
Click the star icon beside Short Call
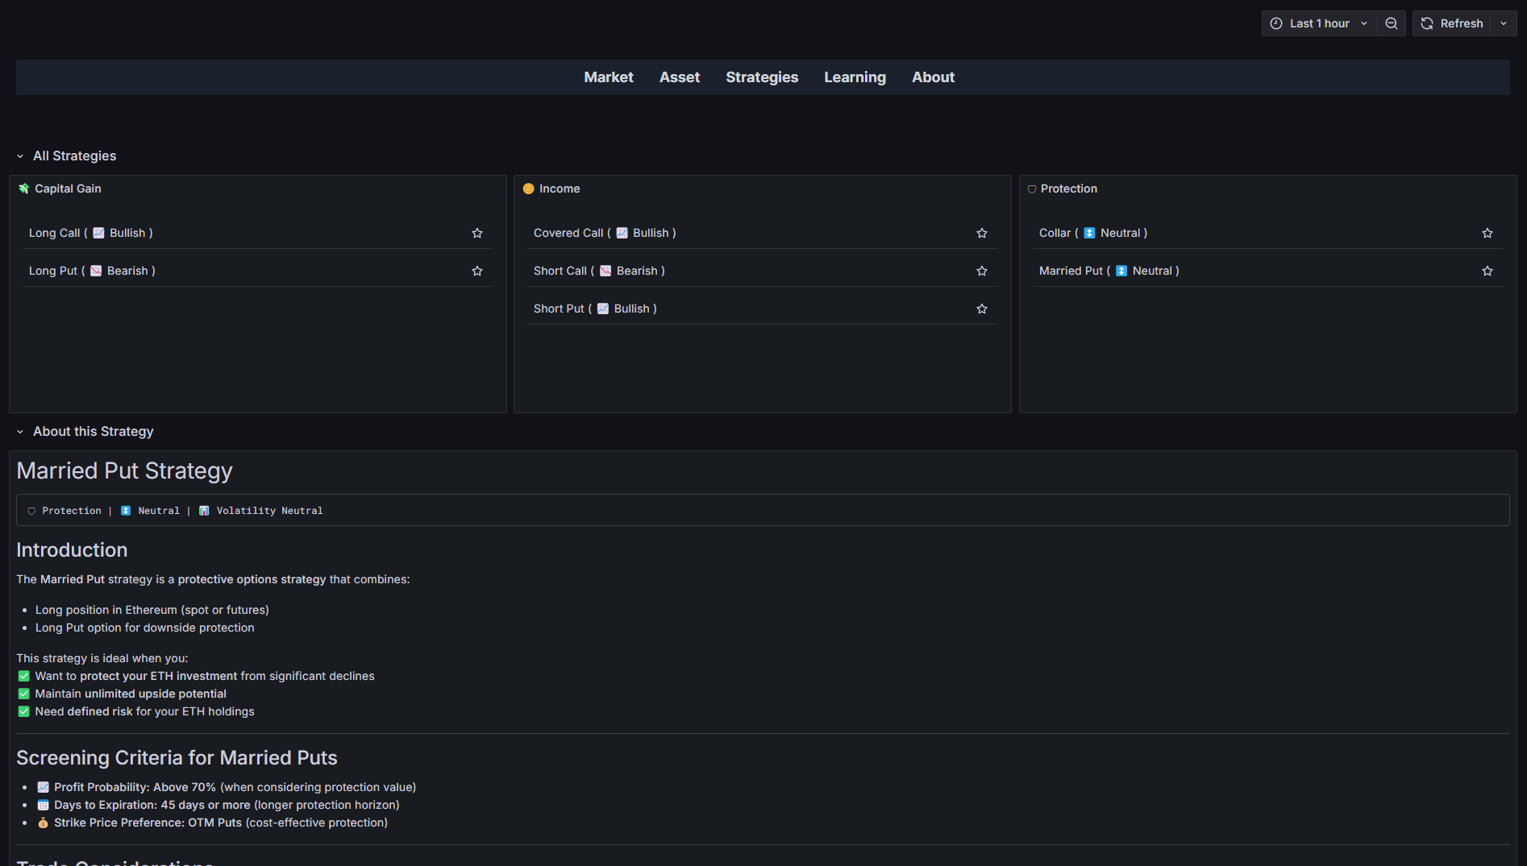(x=982, y=271)
